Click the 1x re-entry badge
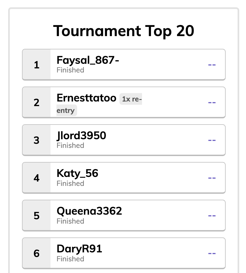This screenshot has width=246, height=273. tap(99, 105)
